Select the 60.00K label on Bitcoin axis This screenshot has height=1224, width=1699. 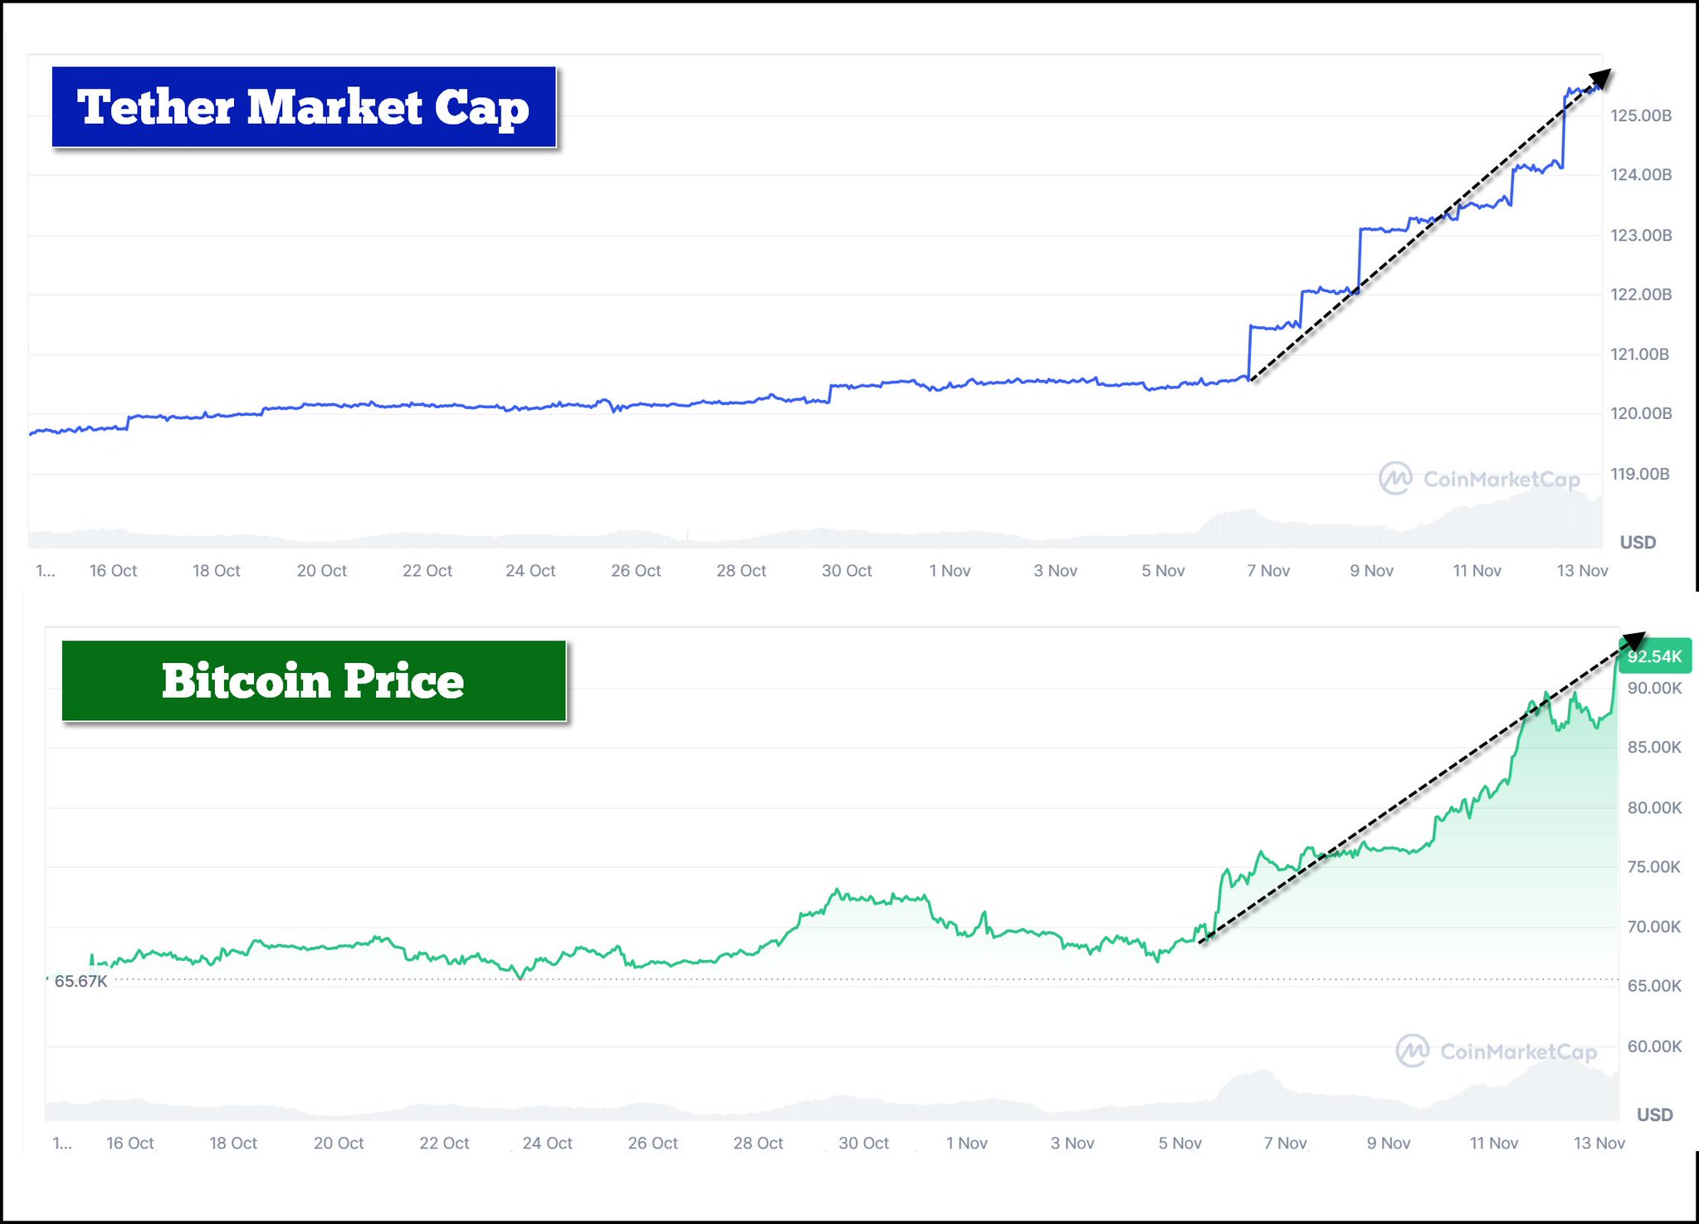point(1654,1046)
